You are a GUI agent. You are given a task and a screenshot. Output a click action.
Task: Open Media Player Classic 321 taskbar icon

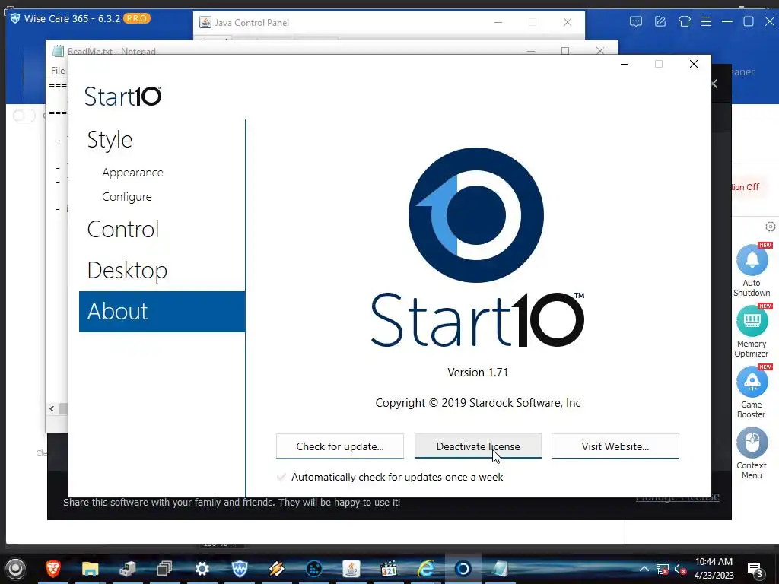coord(389,568)
